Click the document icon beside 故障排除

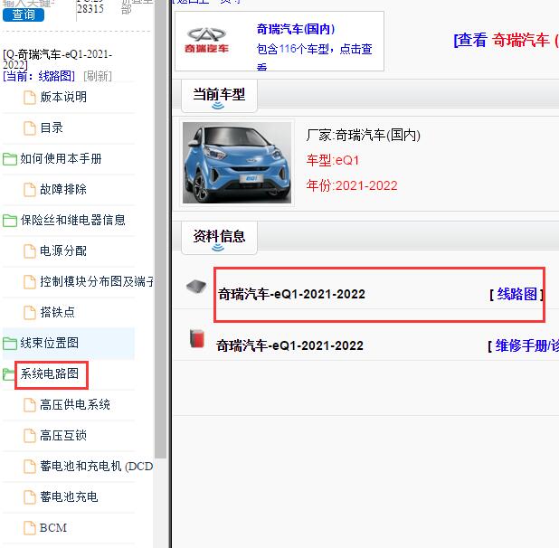coord(30,190)
